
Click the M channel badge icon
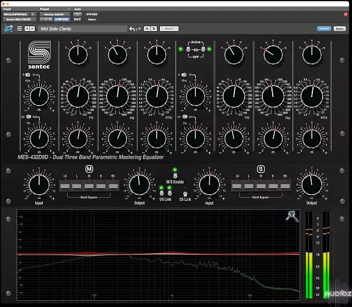coord(89,169)
